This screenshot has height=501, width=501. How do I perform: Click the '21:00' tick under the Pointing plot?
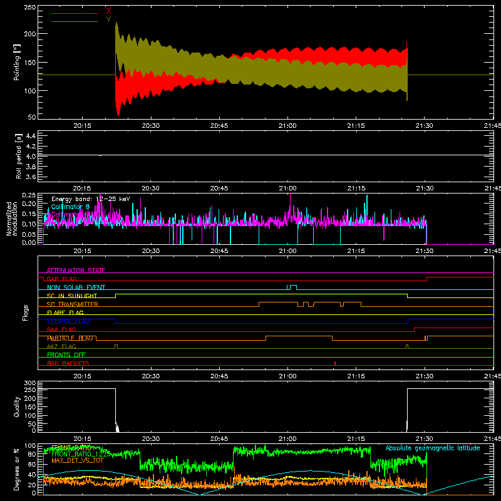pyautogui.click(x=287, y=126)
